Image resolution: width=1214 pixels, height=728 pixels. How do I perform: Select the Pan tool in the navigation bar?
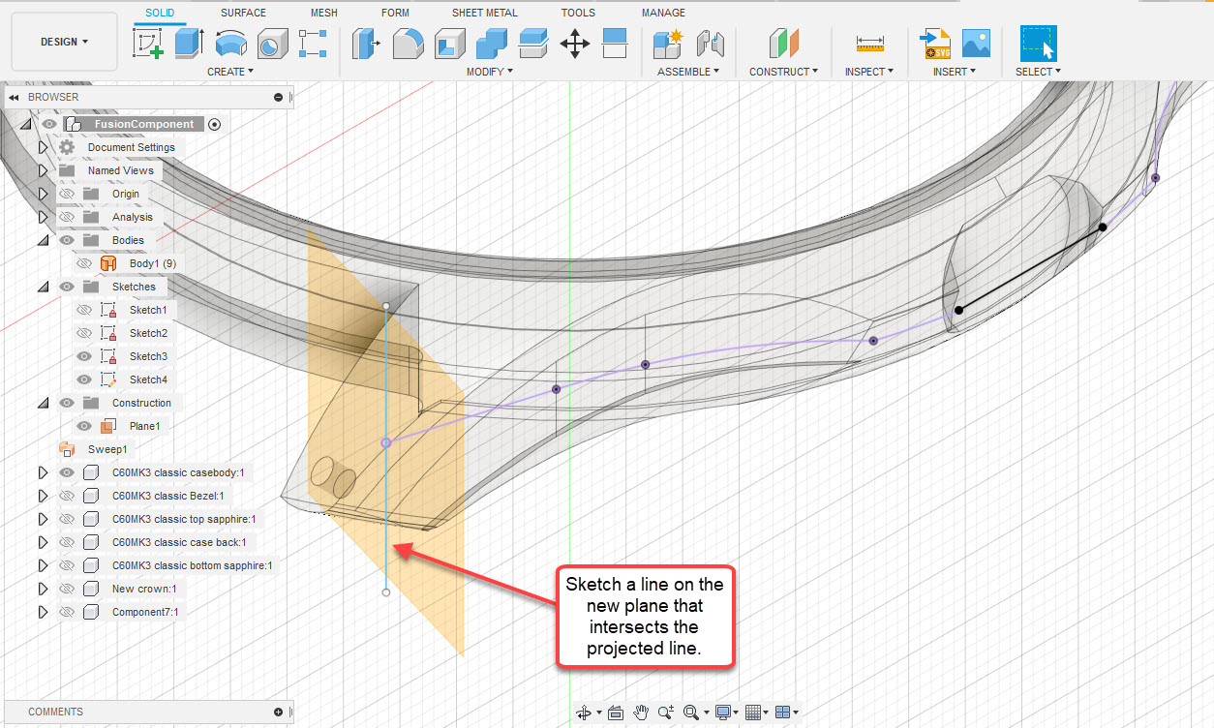tap(640, 712)
